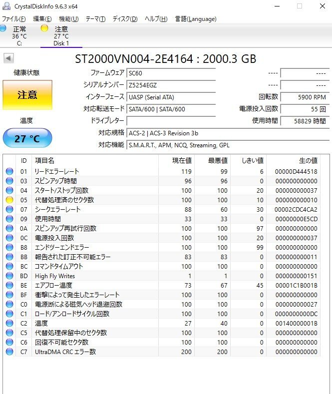Open the ファイル(F) menu
The width and height of the screenshot is (332, 394).
(x=14, y=19)
